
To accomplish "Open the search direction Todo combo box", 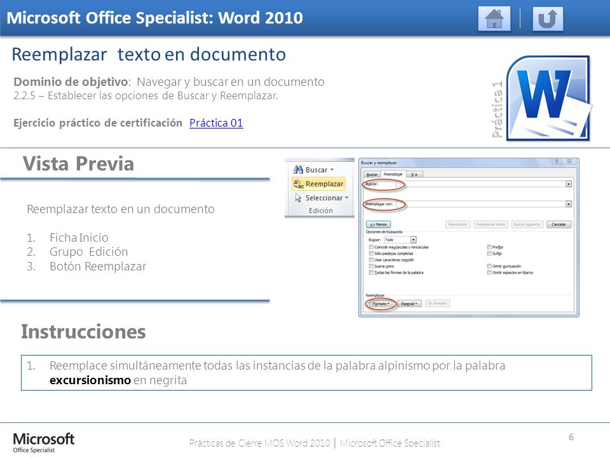I will pos(400,240).
